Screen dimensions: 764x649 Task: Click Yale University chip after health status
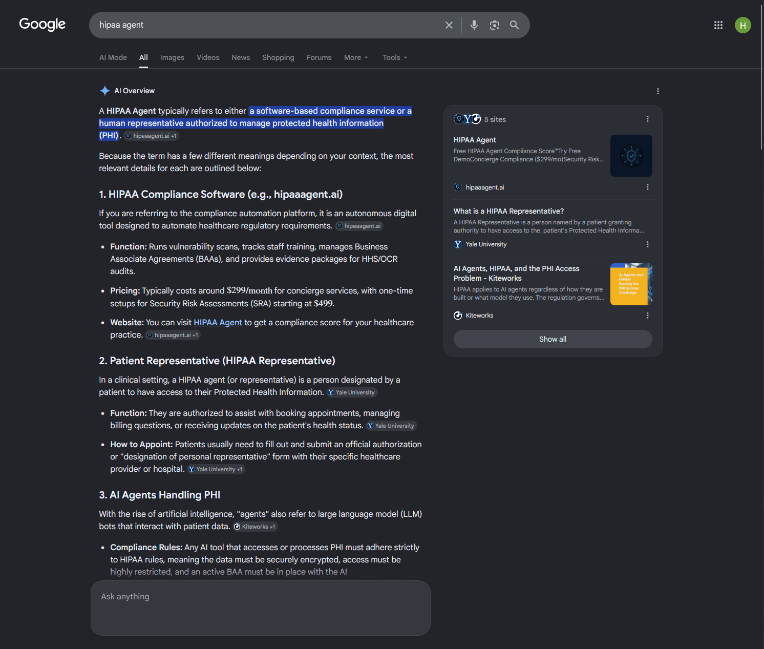(391, 426)
